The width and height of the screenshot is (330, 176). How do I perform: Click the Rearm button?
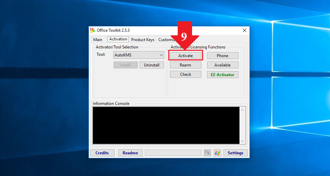click(x=186, y=65)
